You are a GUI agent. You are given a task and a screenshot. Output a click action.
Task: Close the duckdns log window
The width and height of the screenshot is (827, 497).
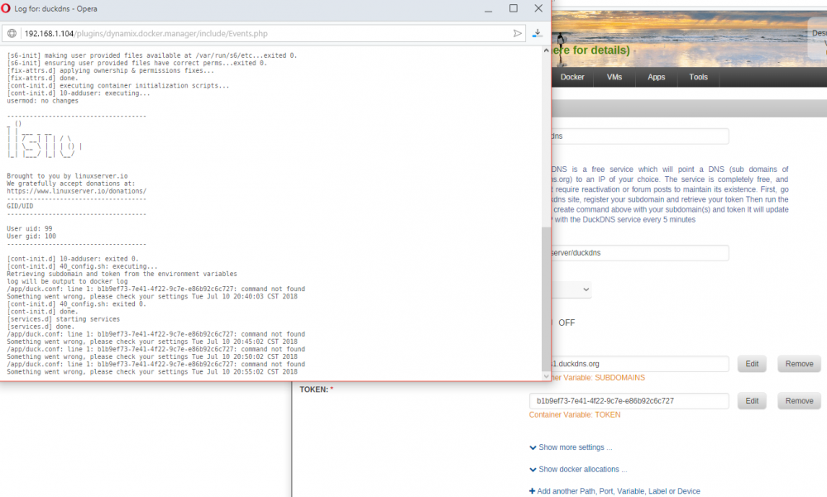coord(538,8)
